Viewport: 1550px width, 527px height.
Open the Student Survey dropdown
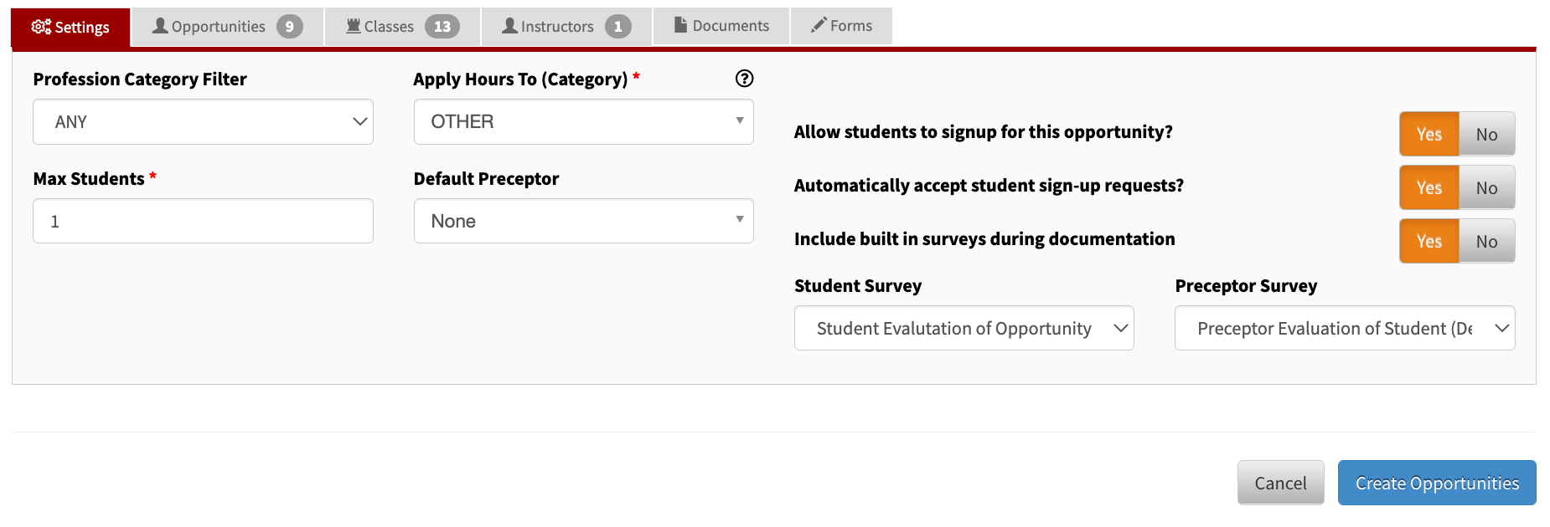click(964, 328)
